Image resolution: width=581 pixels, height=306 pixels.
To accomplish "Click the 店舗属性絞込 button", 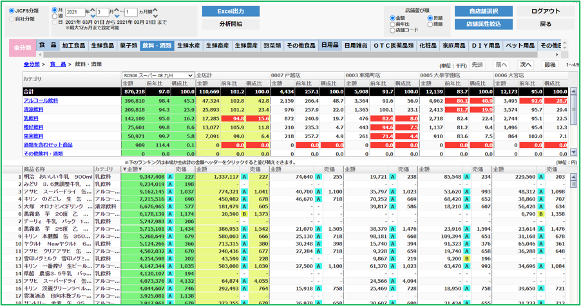I will click(x=484, y=24).
